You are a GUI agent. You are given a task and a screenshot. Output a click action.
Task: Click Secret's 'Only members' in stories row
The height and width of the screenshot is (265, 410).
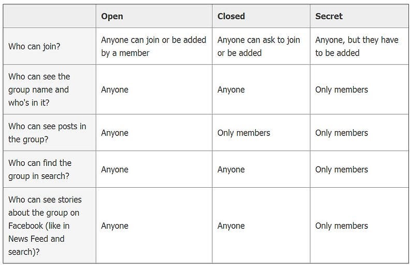click(341, 226)
